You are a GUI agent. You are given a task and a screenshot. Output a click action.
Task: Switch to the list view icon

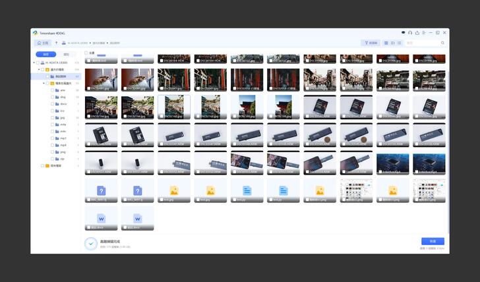[399, 43]
